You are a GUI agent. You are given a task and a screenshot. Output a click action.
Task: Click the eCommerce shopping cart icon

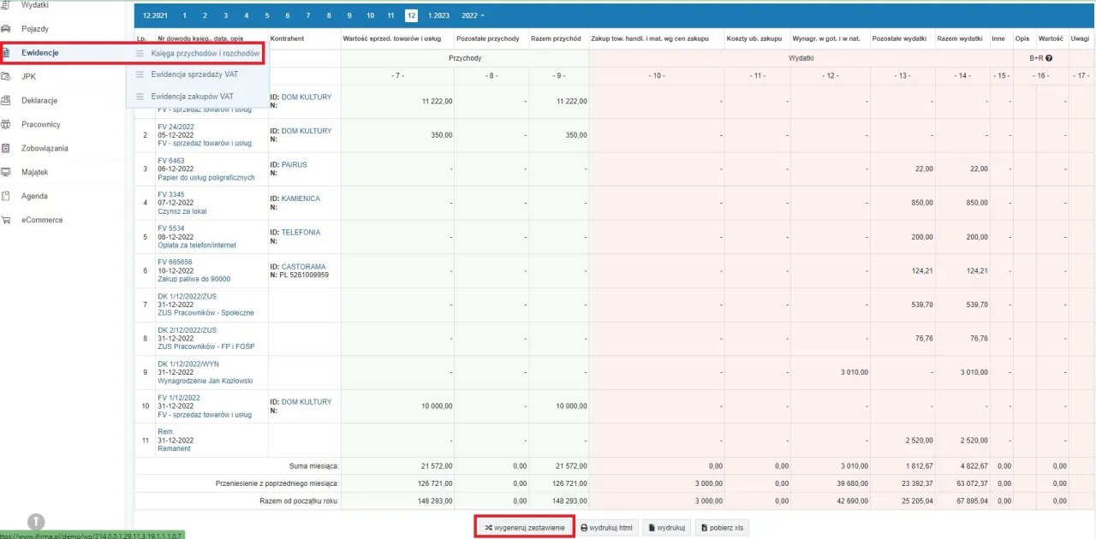pyautogui.click(x=6, y=221)
